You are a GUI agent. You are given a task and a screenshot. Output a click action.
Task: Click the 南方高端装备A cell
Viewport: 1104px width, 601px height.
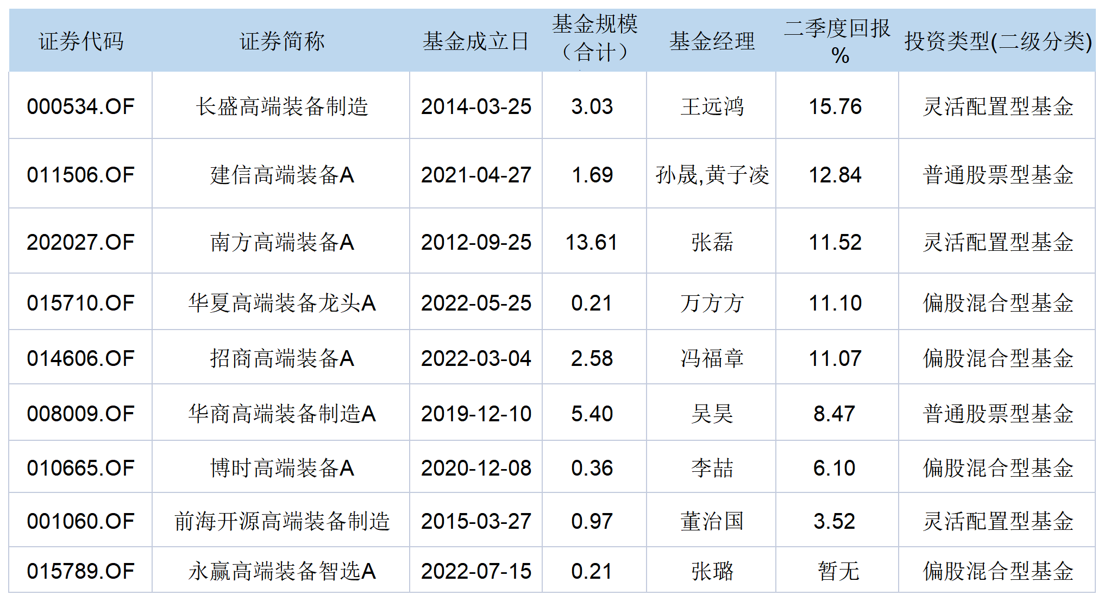(281, 242)
